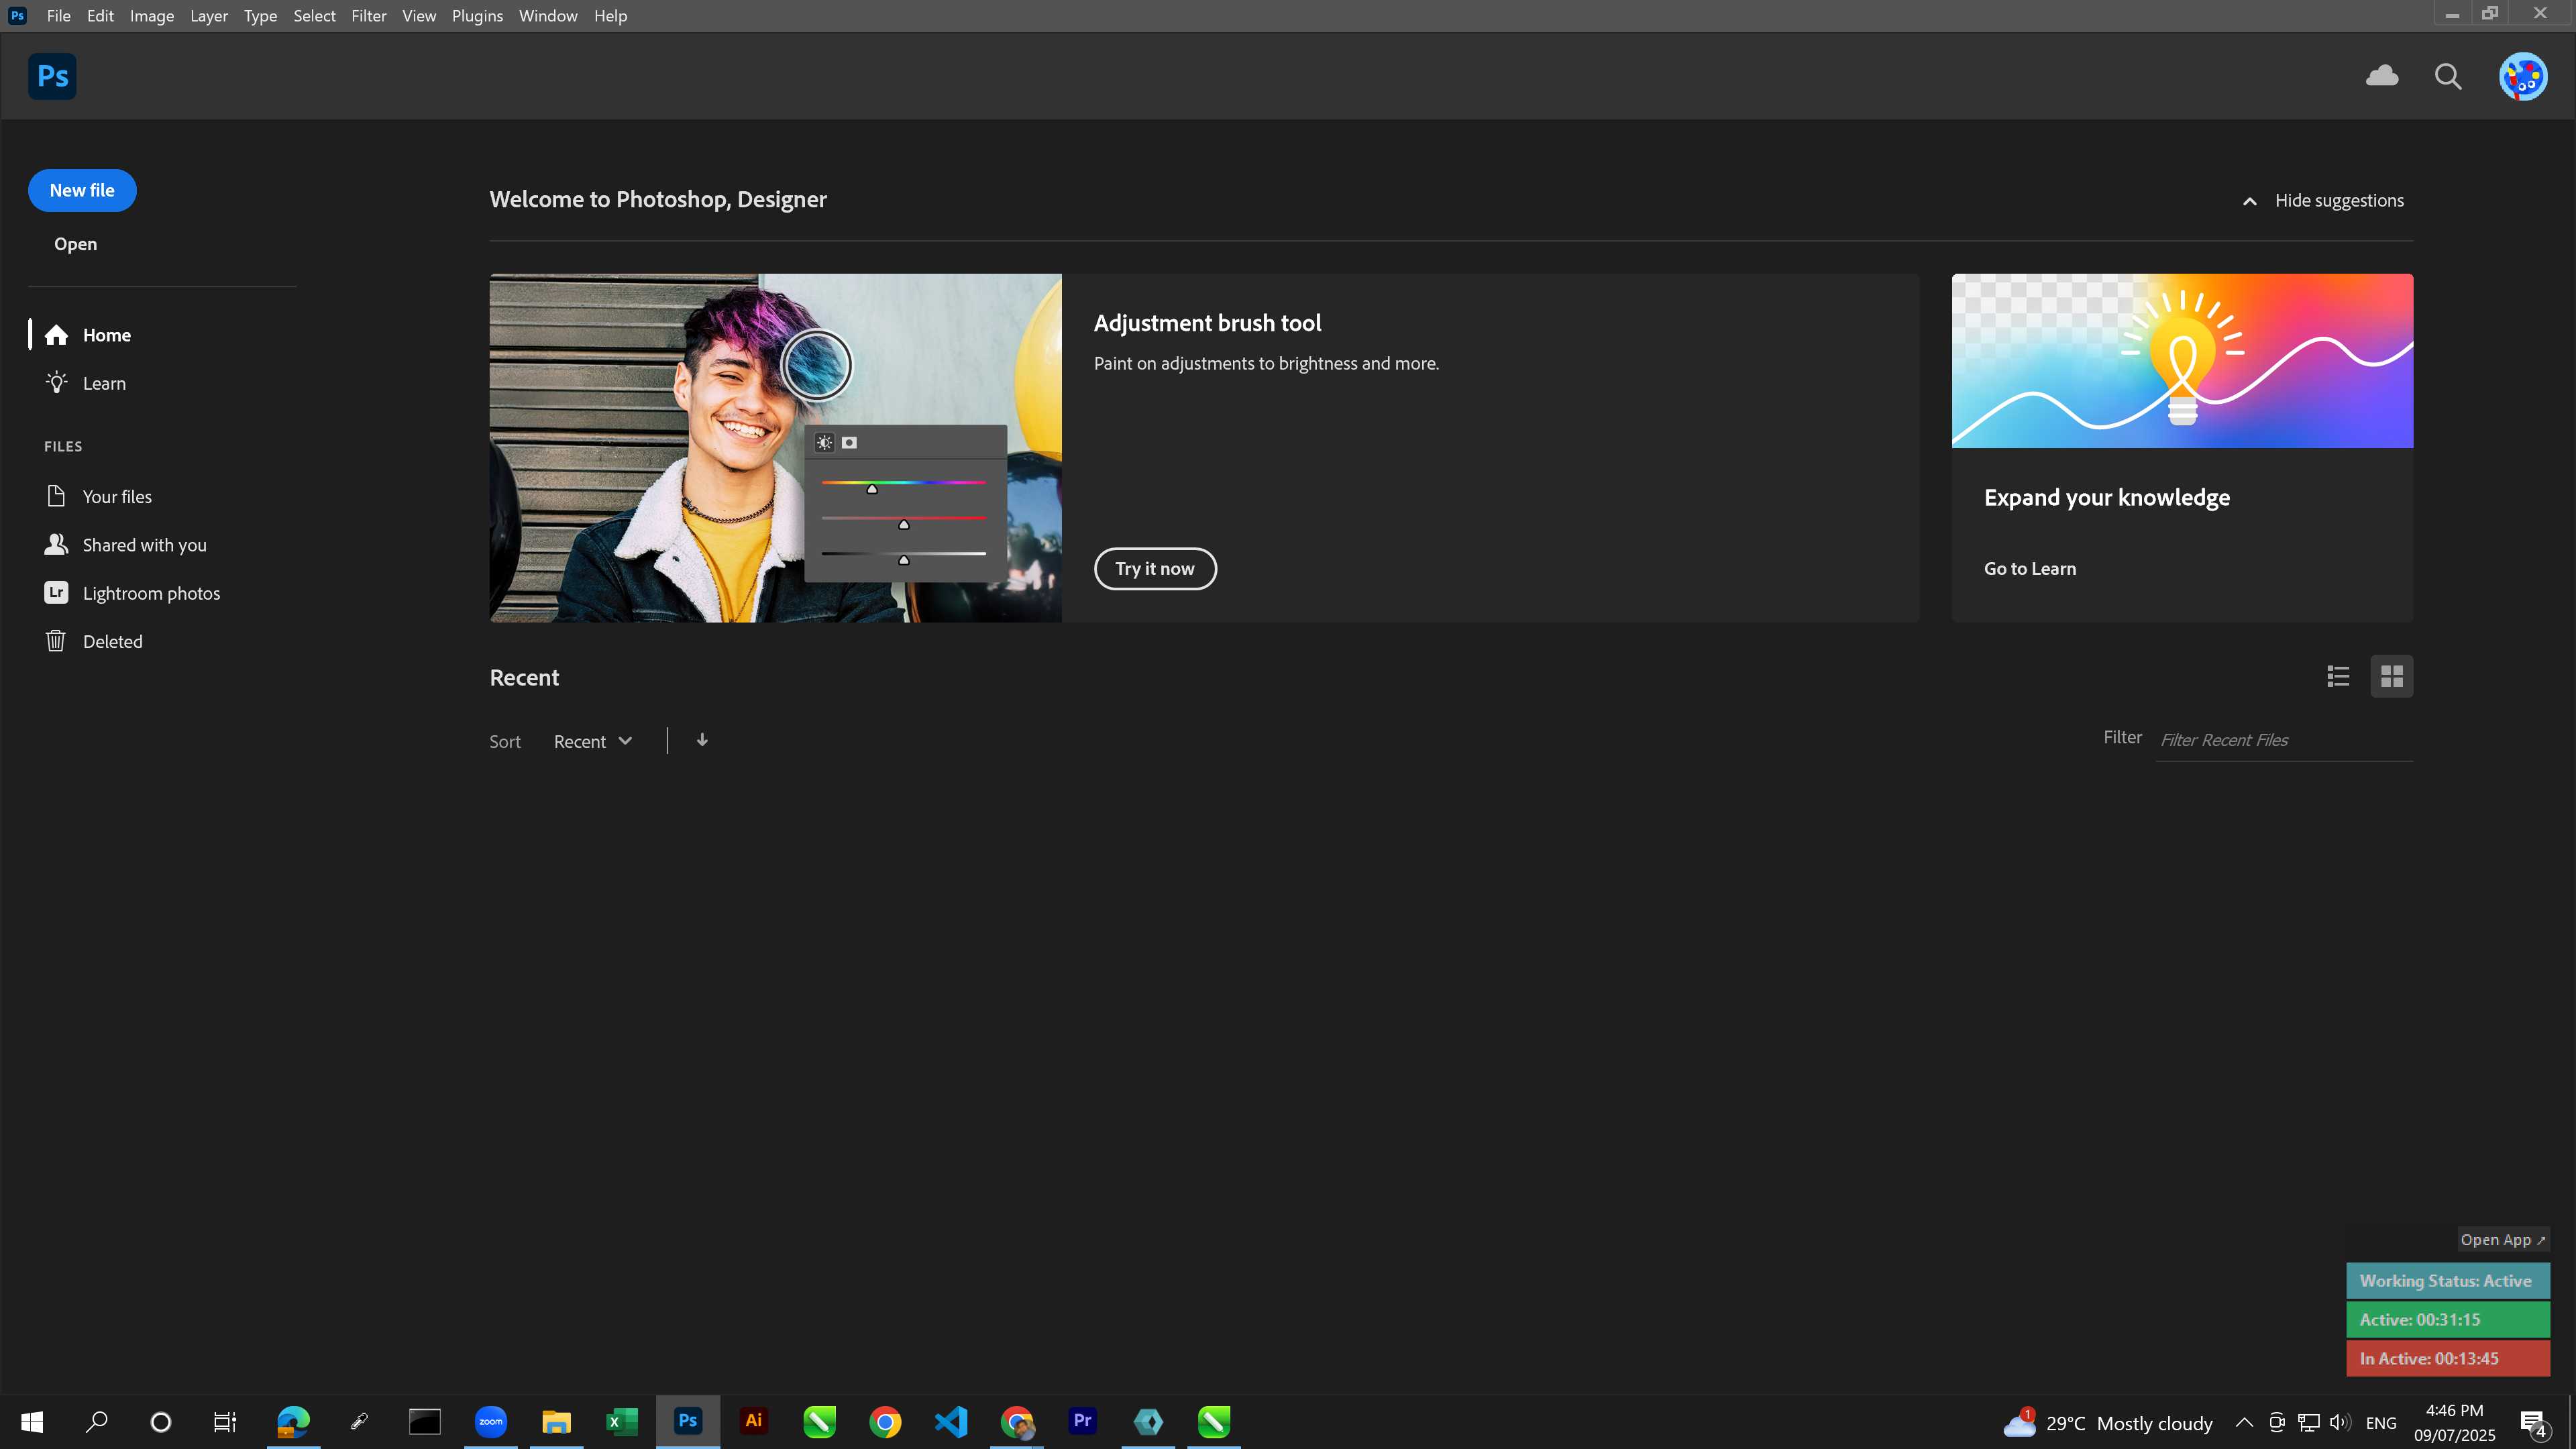The height and width of the screenshot is (1449, 2576).
Task: Open the Sort Recent dropdown
Action: [593, 741]
